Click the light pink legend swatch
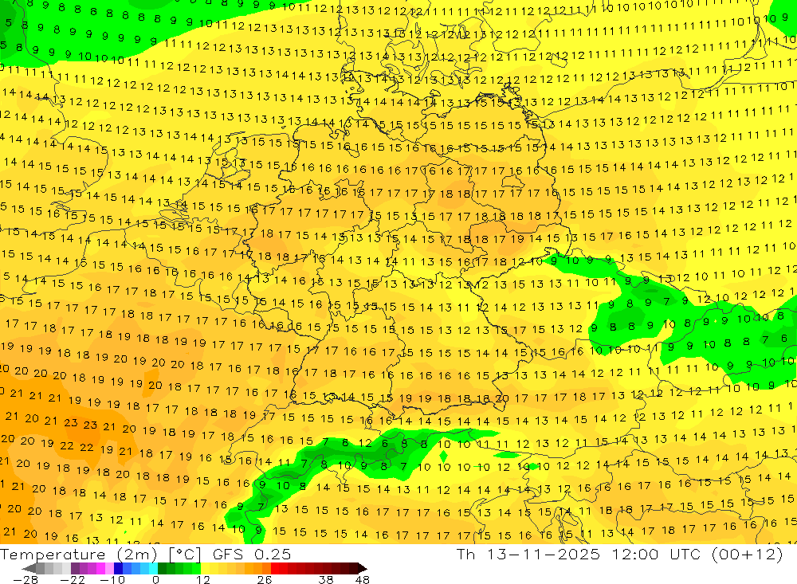Image resolution: width=797 pixels, height=584 pixels. click(x=109, y=568)
